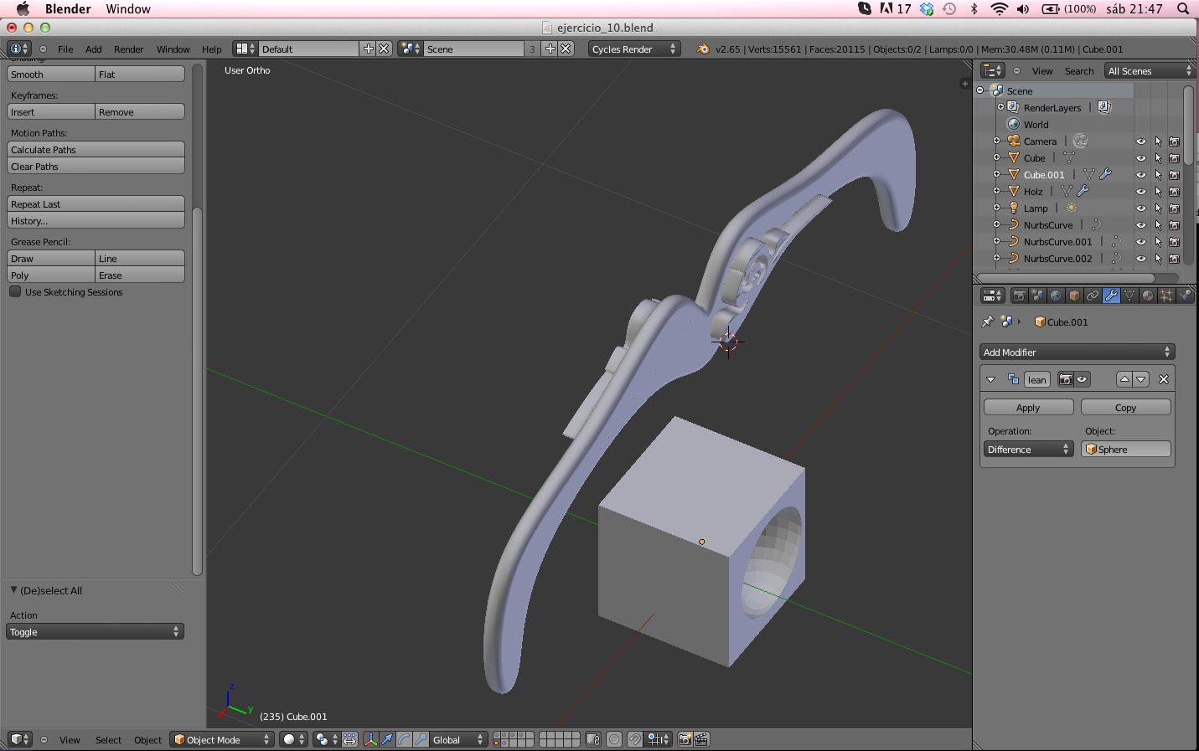Click the Smooth shading button
Image resolution: width=1199 pixels, height=751 pixels.
pos(51,75)
